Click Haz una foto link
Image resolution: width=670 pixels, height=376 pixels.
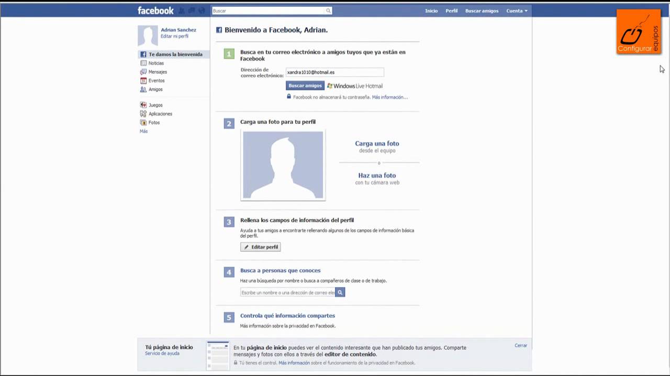[x=377, y=175]
